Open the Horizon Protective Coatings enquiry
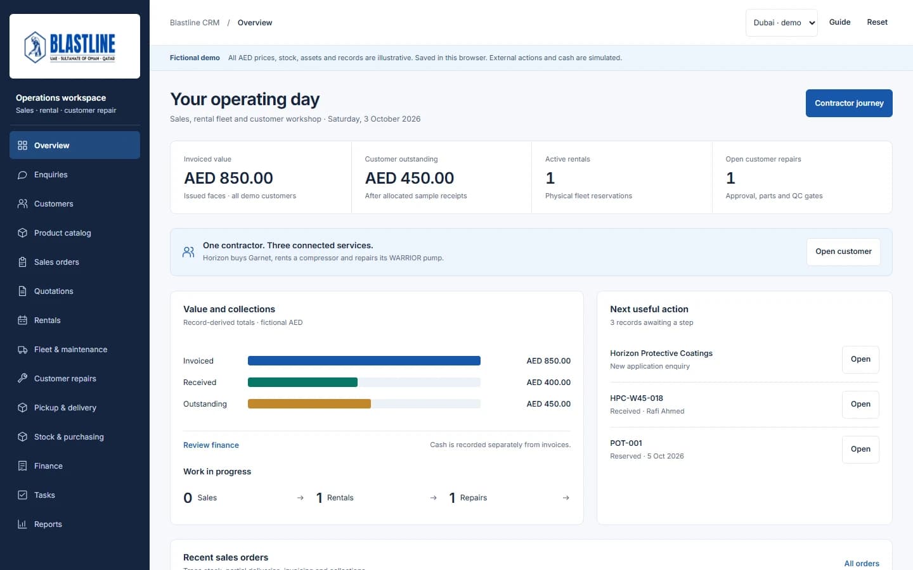Viewport: 913px width, 570px height. (860, 359)
